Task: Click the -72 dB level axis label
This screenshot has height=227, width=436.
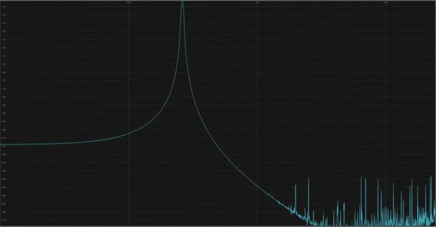Action: tap(4, 81)
